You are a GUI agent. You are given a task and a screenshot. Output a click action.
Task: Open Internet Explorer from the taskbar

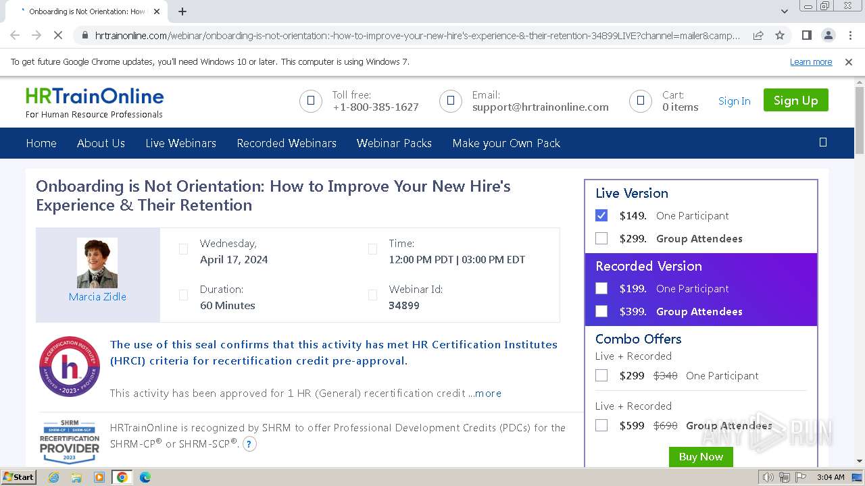(x=53, y=477)
